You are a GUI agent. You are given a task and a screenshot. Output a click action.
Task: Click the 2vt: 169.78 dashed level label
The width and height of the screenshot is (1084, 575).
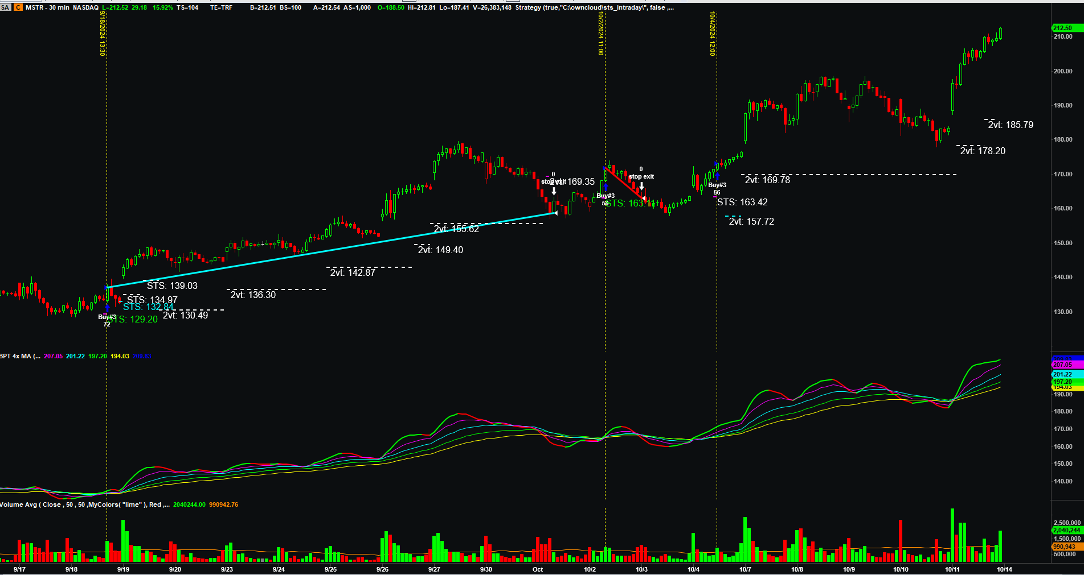(767, 180)
